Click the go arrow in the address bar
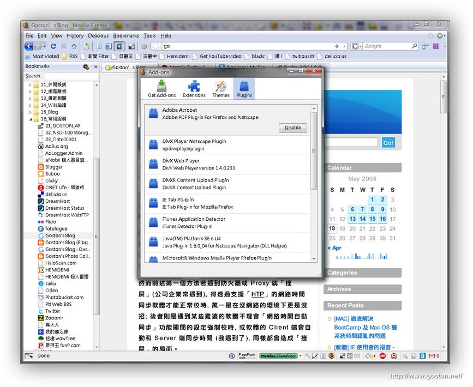 tap(337, 46)
